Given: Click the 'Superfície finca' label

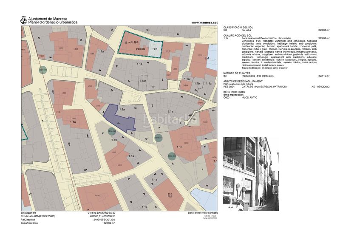Looking at the screenshot, I should coord(29,223).
